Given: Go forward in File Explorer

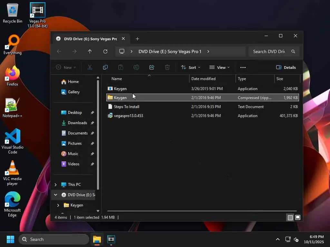Looking at the screenshot, I should coord(74,51).
